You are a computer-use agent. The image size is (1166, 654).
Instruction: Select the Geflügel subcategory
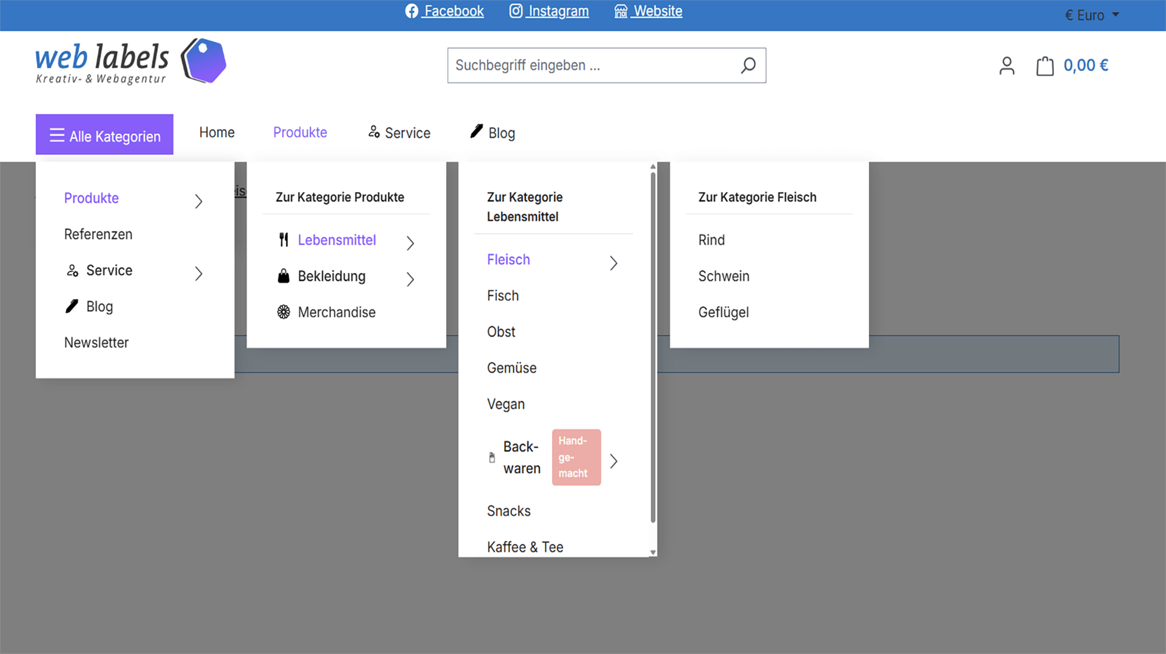click(x=724, y=312)
